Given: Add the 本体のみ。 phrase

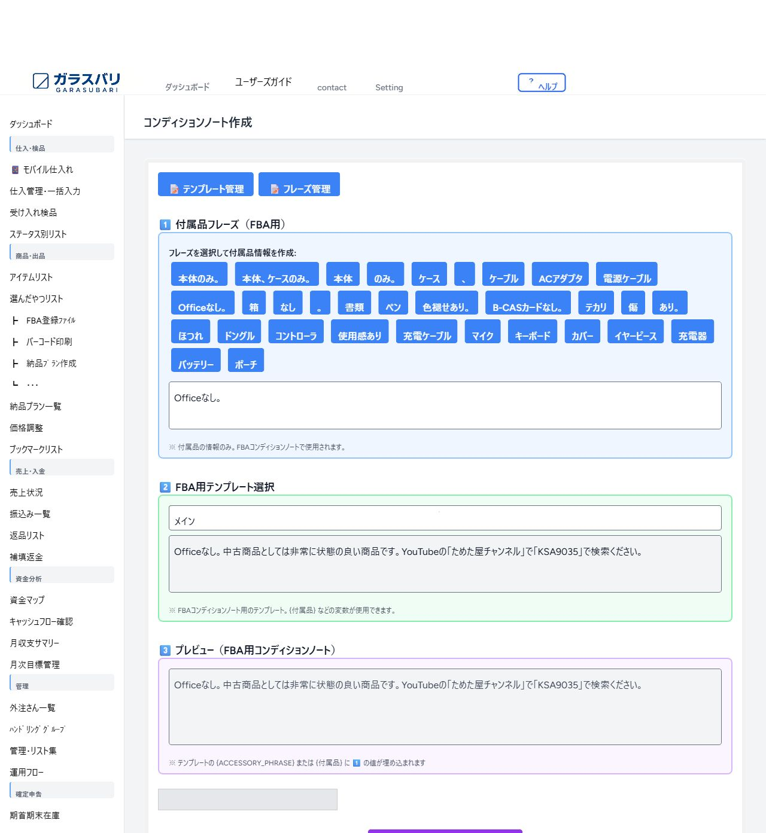Looking at the screenshot, I should 199,274.
